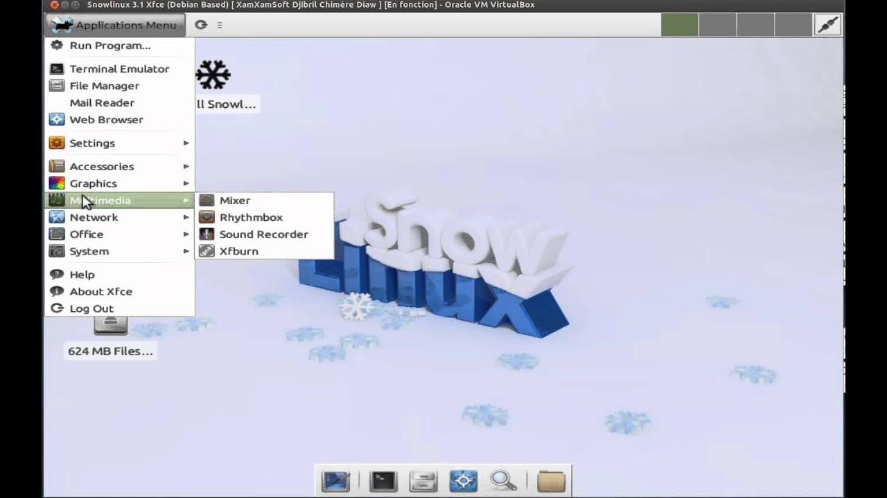Viewport: 887px width, 498px height.
Task: Click the circular arrow icon in the top panel
Action: 201,25
